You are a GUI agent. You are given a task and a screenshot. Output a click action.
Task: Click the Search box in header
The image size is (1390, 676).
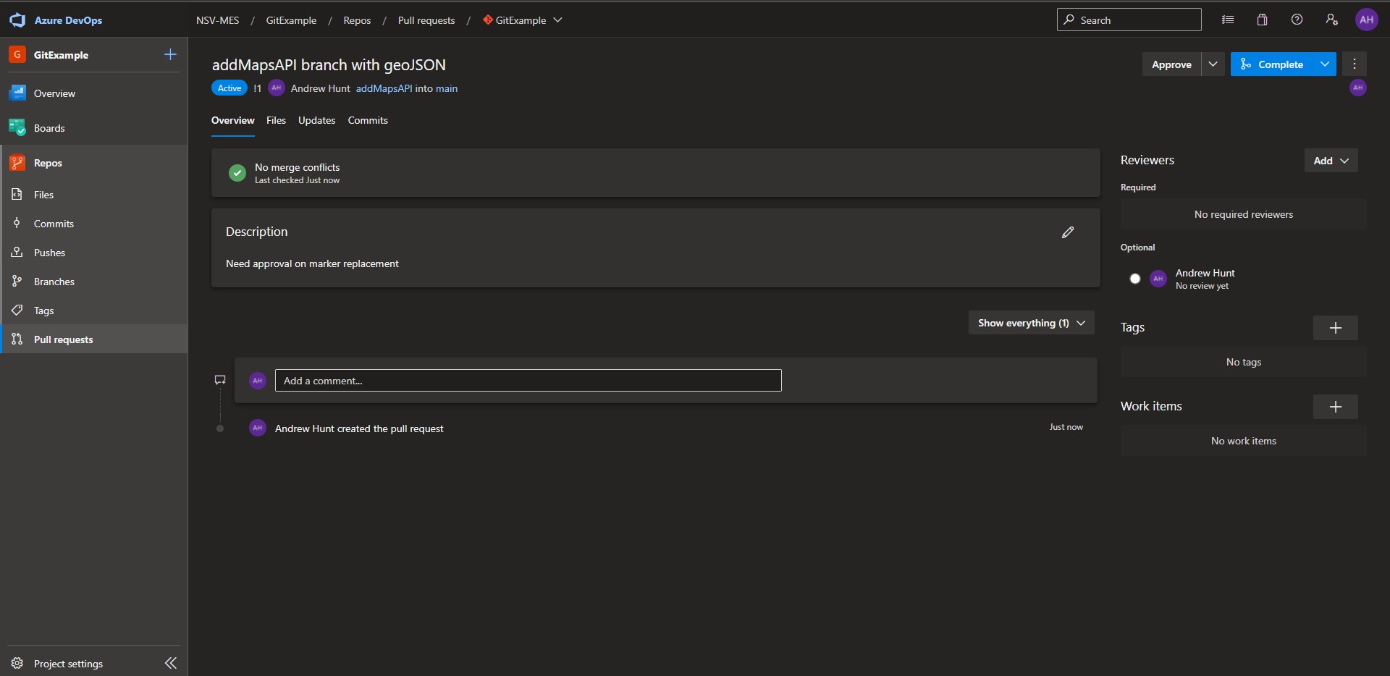pos(1129,20)
